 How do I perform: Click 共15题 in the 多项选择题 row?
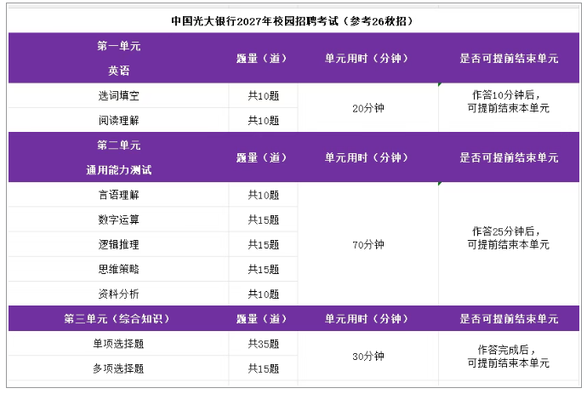pyautogui.click(x=264, y=368)
